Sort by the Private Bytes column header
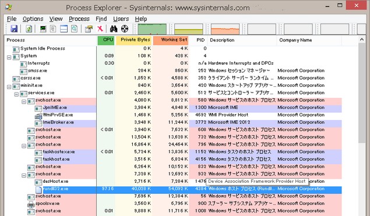This screenshot has width=370, height=216. pyautogui.click(x=133, y=40)
